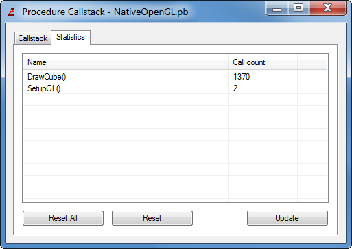Screen dimensions: 352x249
Task: Sort by the Call count column header
Action: (x=263, y=62)
